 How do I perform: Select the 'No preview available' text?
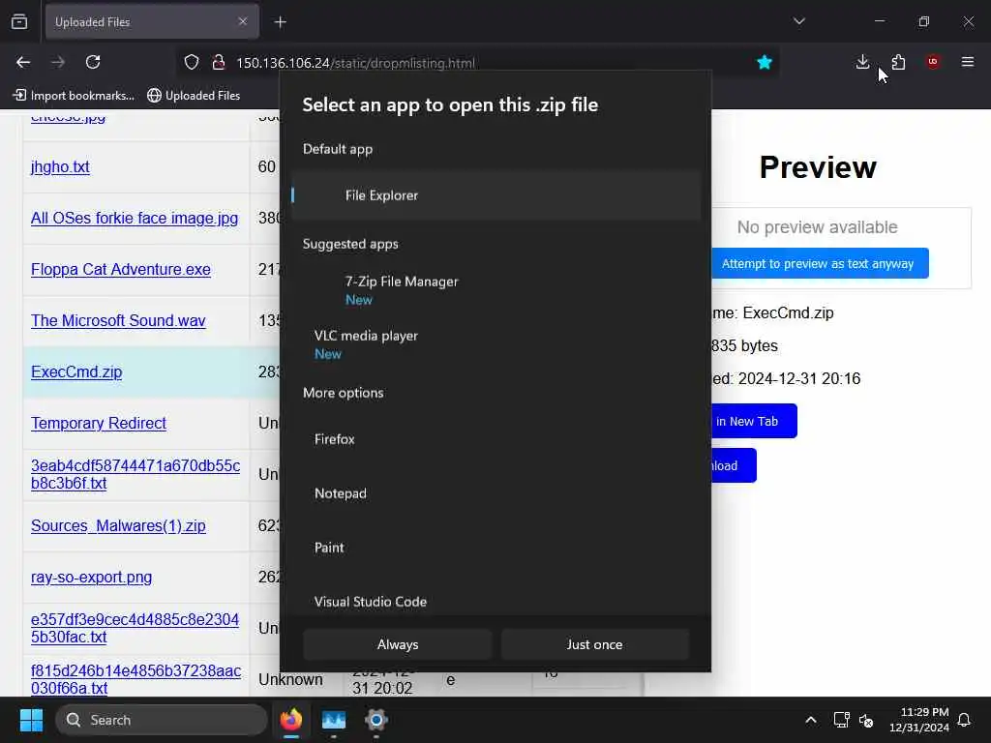pos(817,227)
